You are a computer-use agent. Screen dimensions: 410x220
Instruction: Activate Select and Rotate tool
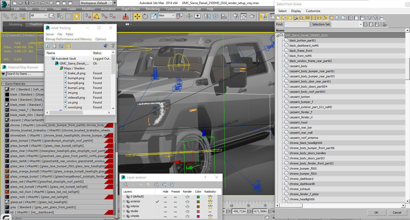[145, 16]
